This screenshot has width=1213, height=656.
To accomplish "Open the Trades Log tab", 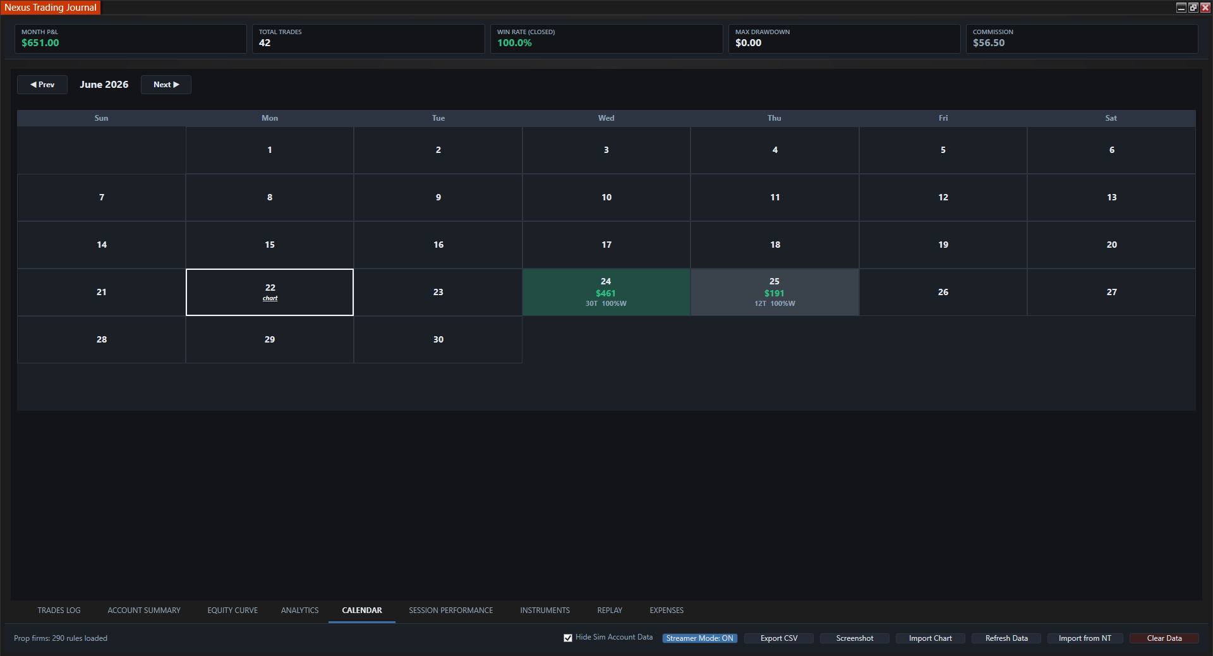I will 59,610.
